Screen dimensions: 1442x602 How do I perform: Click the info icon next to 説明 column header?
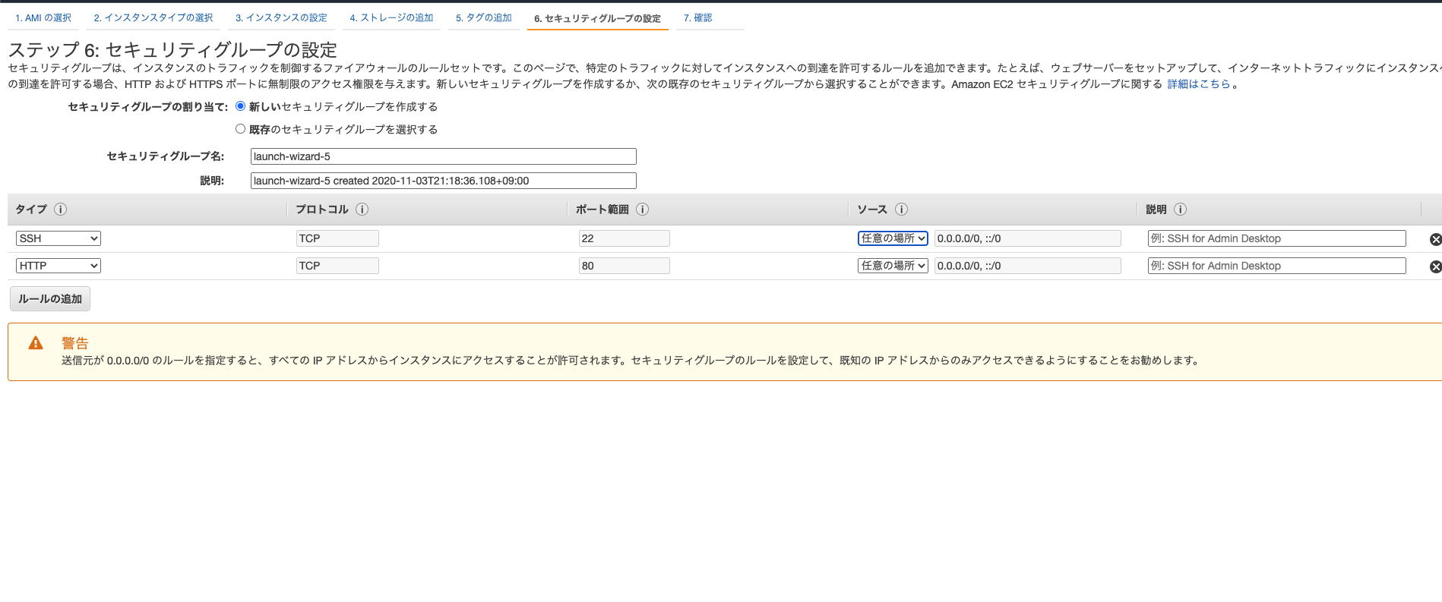click(x=1181, y=210)
